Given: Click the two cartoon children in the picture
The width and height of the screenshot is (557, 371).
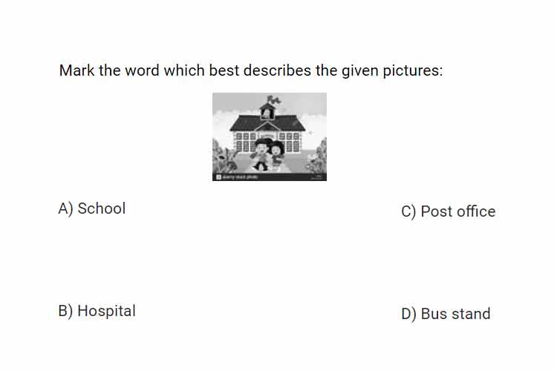Looking at the screenshot, I should point(269,154).
